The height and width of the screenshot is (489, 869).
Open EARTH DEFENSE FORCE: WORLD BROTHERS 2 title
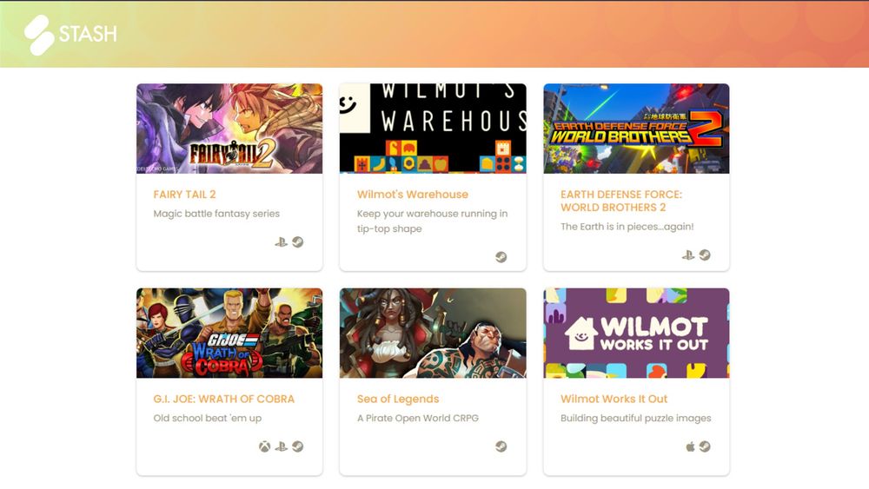621,201
